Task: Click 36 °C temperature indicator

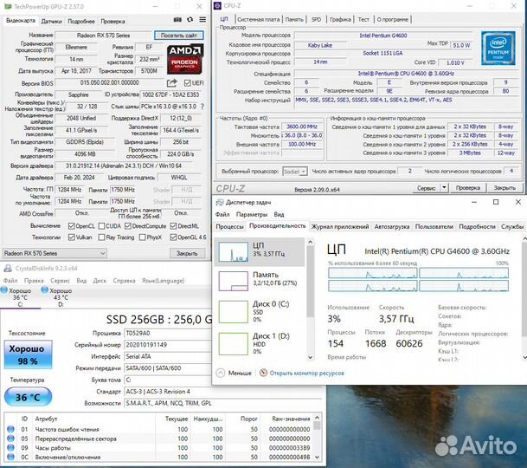Action: point(28,397)
